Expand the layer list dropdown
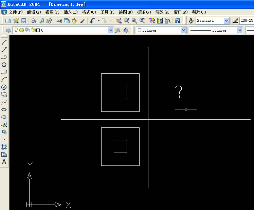Screen dimensions: 254x210 [111, 30]
